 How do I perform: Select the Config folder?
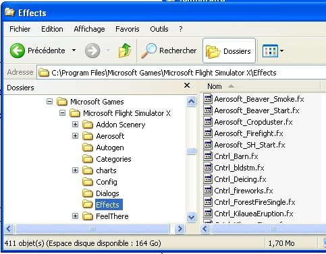(107, 182)
